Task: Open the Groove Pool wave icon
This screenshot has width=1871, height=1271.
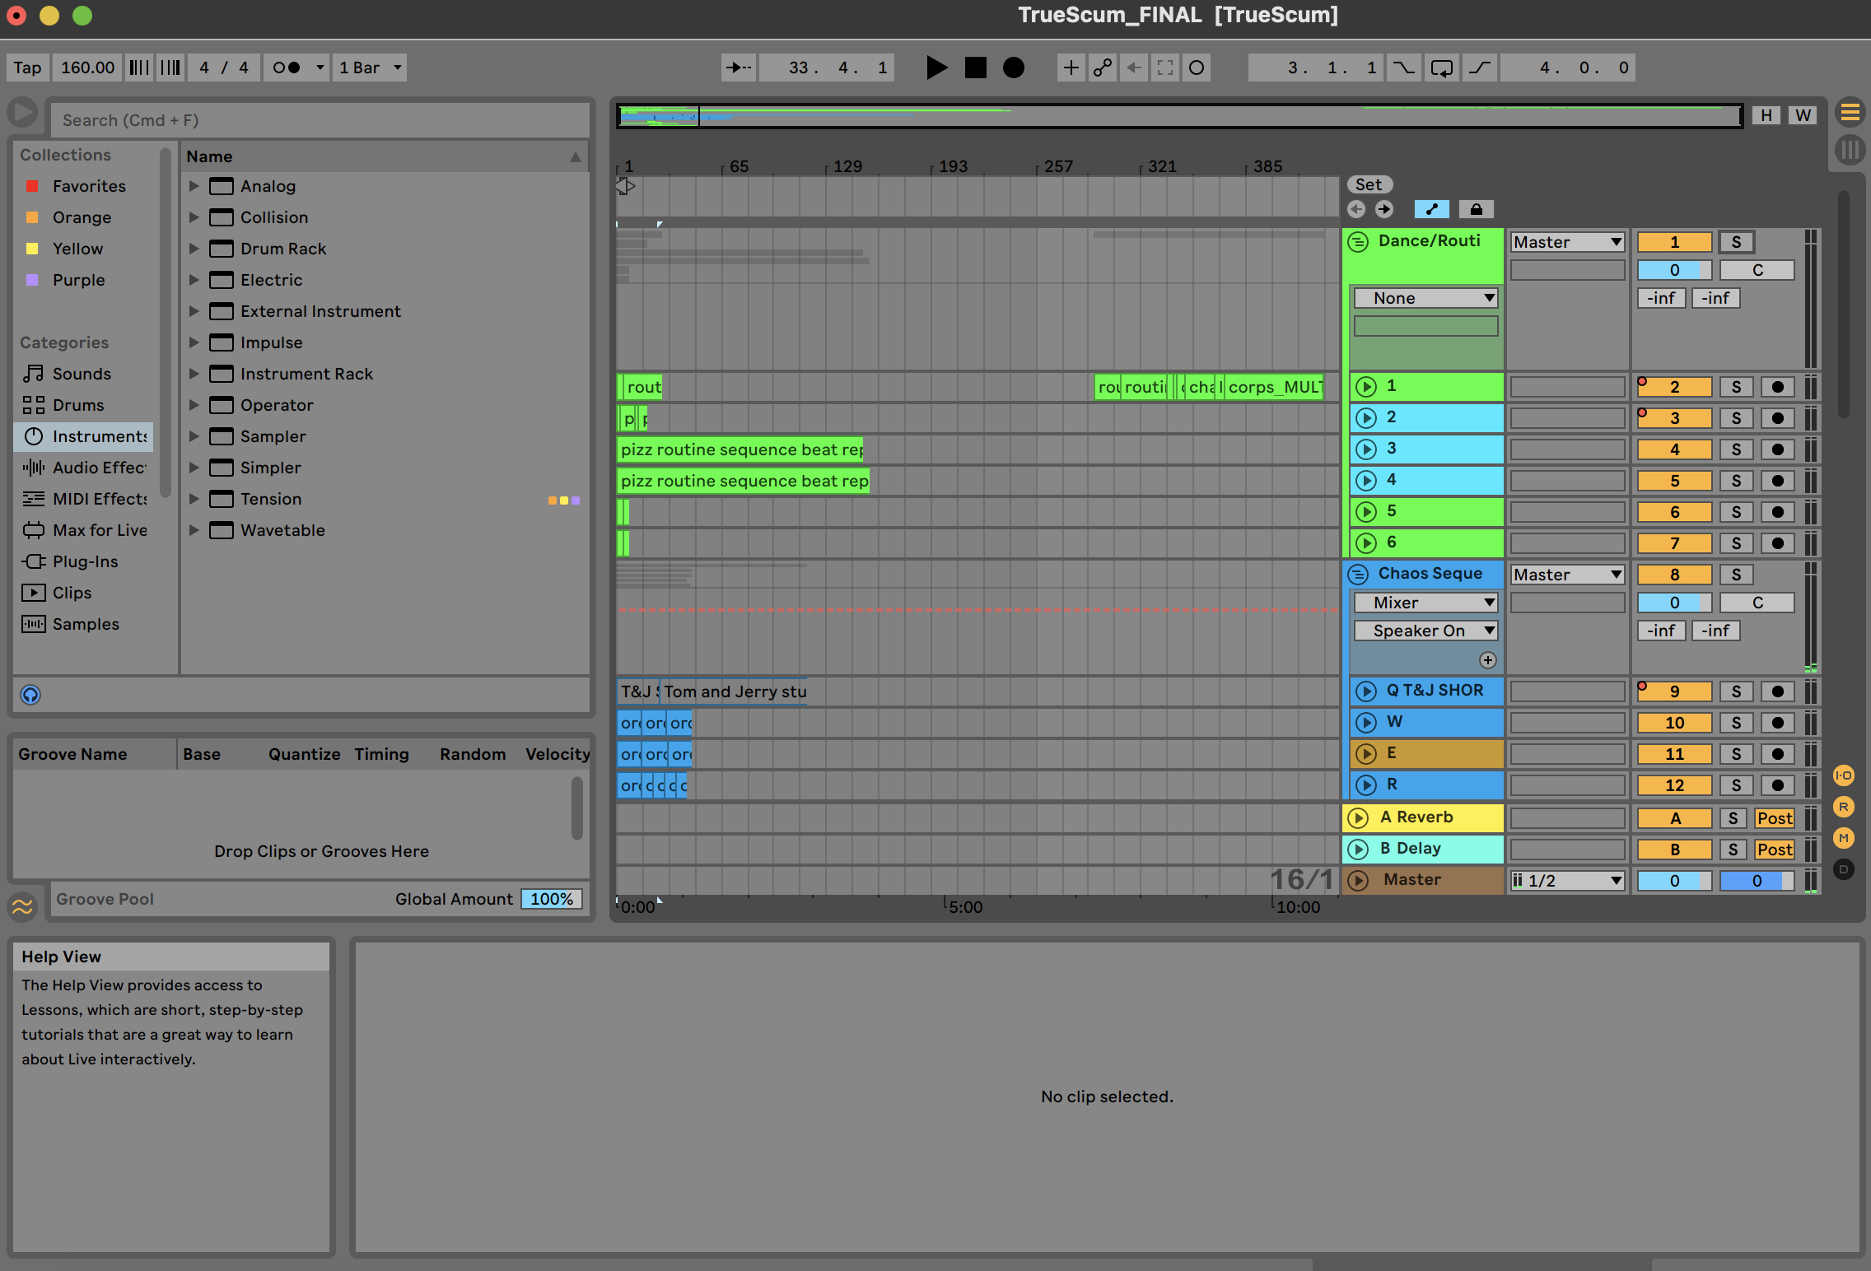Action: coord(23,906)
